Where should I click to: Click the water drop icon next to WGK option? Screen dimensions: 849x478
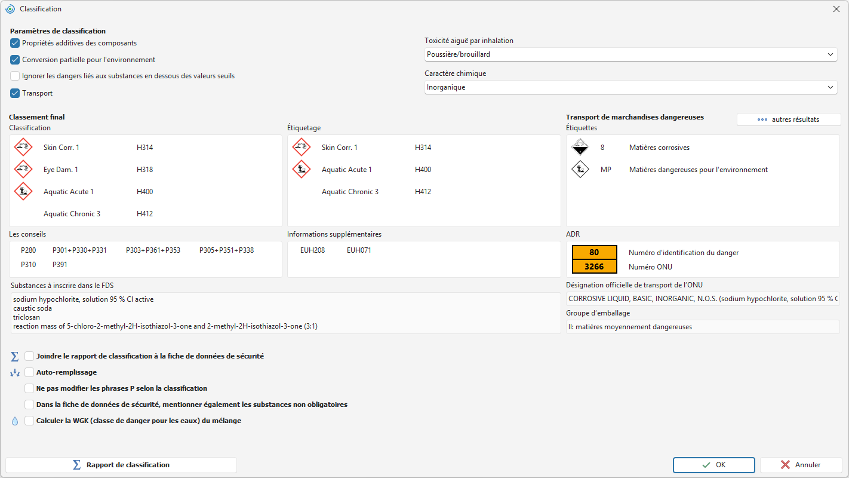[15, 421]
